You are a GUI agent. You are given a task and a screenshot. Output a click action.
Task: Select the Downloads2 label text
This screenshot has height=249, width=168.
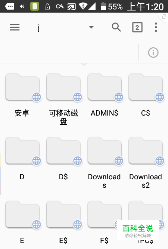146,181
